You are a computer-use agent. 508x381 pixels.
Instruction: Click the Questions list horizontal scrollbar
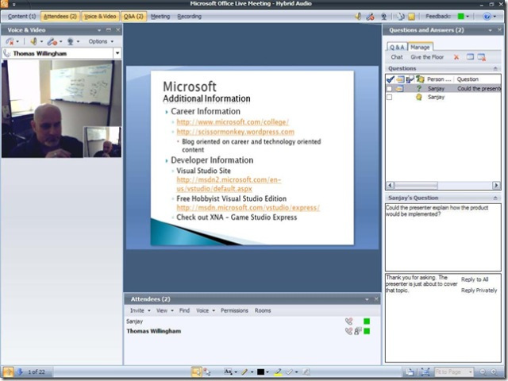(443, 185)
